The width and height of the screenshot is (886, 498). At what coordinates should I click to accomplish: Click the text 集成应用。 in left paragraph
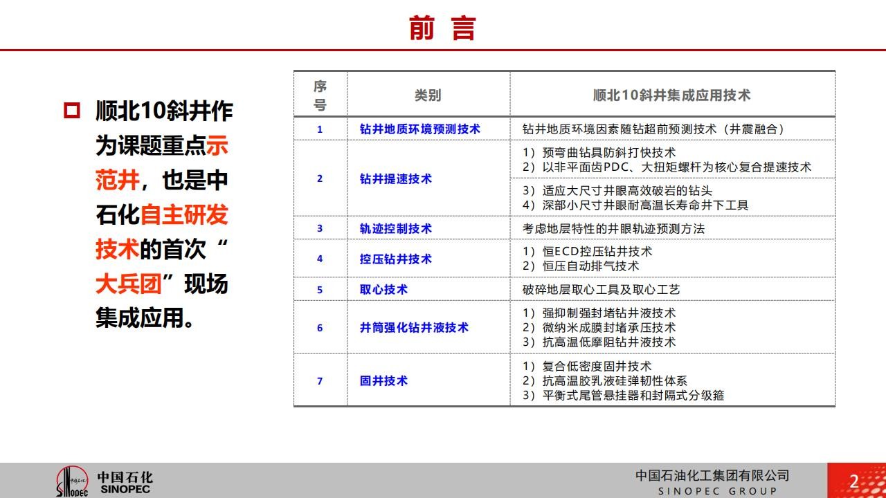tap(145, 318)
